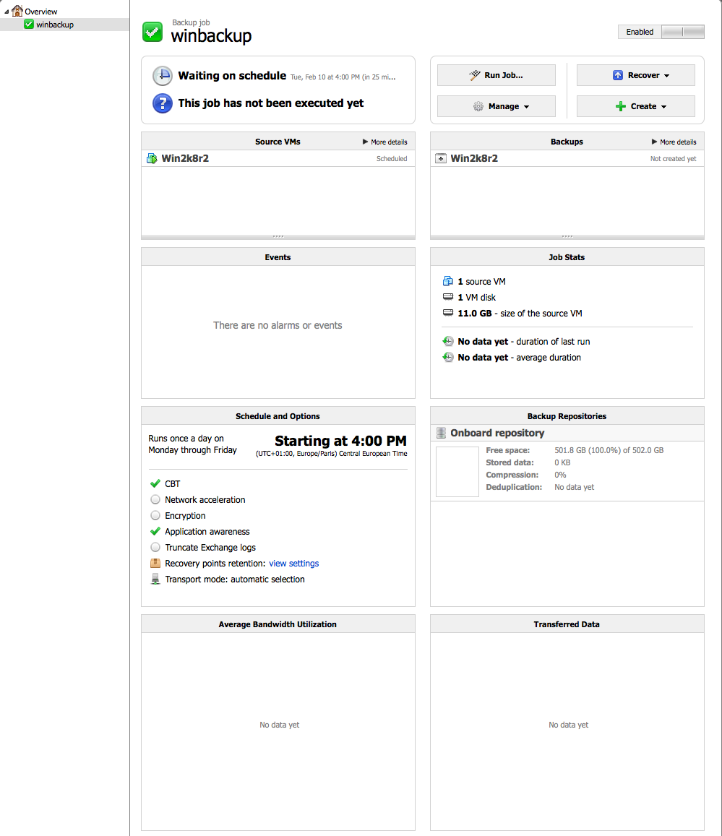
Task: Collapse the Overview tree node
Action: [7, 12]
